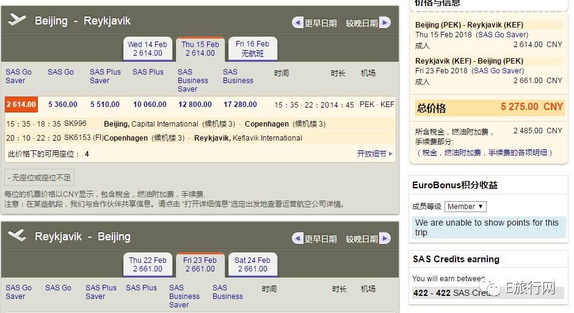Click the 2 485.00 CNY taxes amount

(537, 130)
